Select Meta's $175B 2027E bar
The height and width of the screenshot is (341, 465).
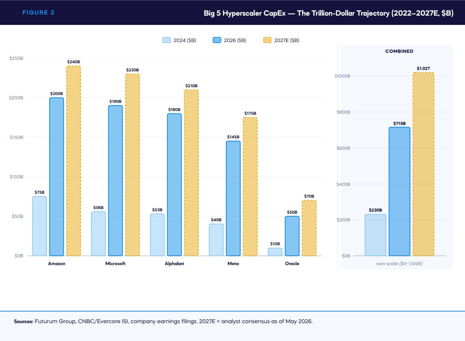pos(250,187)
